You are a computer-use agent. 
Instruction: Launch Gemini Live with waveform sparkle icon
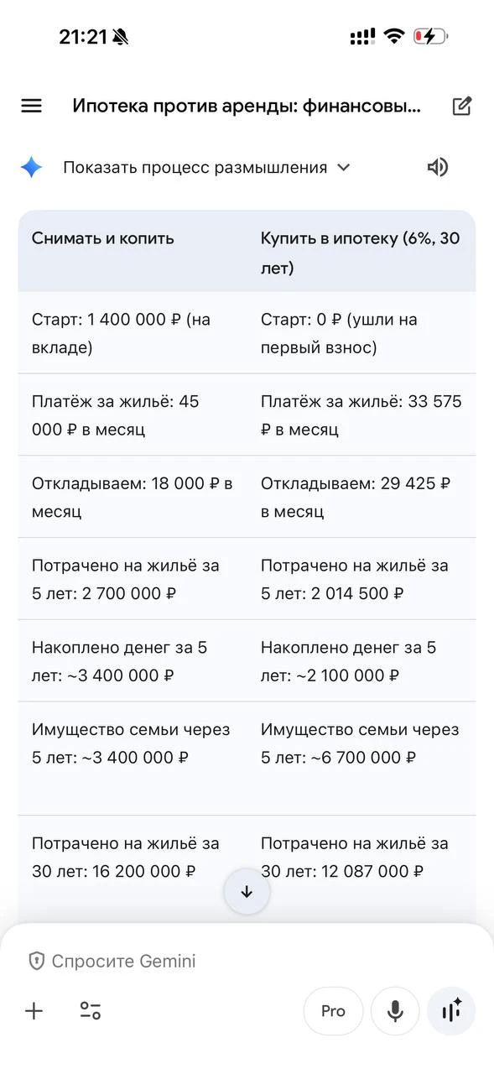point(451,1011)
